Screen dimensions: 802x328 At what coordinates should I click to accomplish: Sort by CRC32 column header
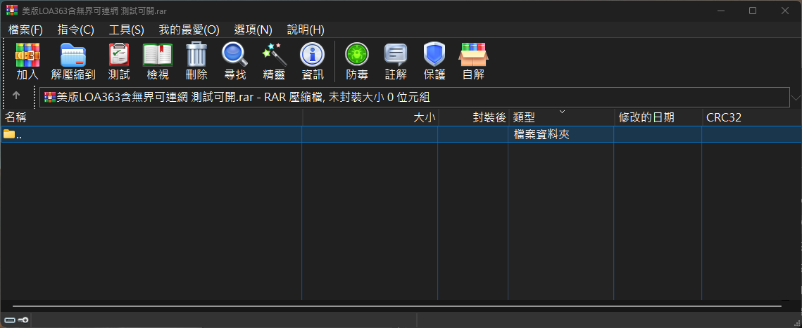coord(752,117)
